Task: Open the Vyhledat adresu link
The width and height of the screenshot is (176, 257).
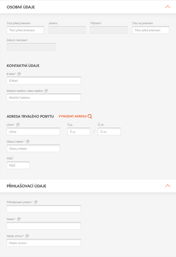Action: pos(73,116)
